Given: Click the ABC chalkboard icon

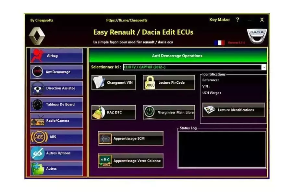Looking at the screenshot, I should coord(105,161).
